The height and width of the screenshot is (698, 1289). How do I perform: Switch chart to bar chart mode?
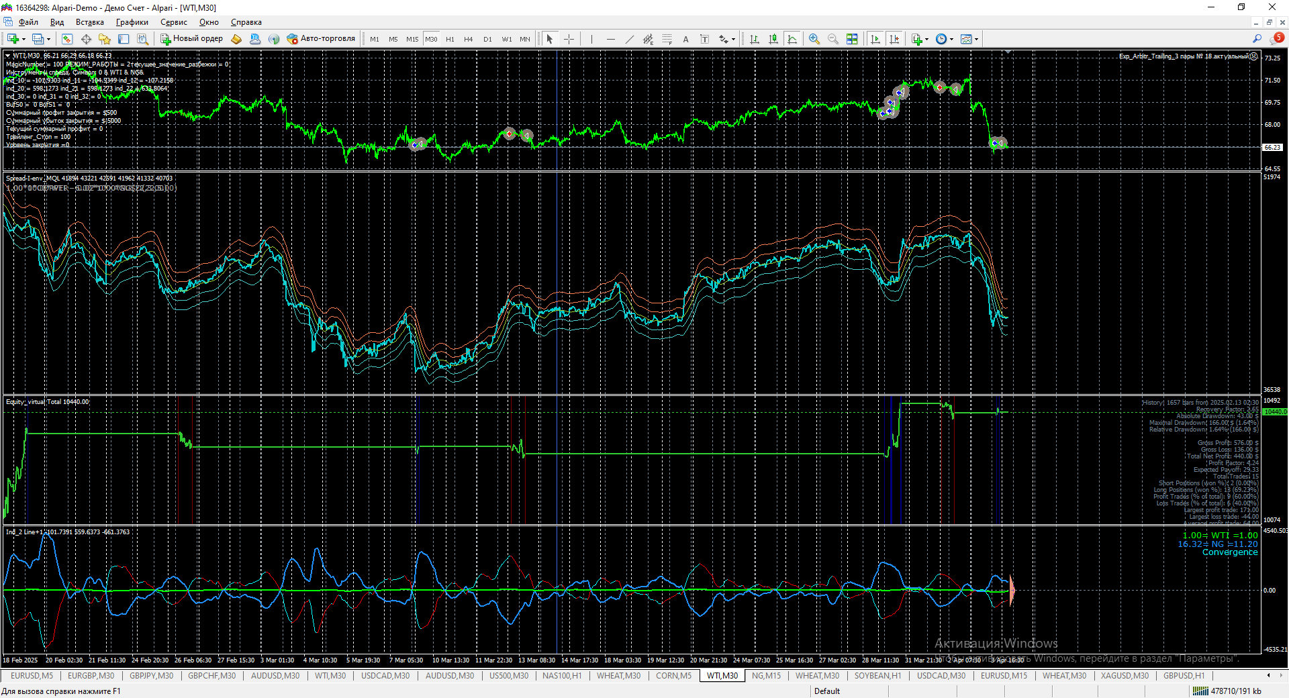(755, 39)
